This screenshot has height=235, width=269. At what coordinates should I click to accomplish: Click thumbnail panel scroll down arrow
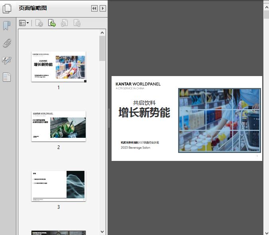tap(102, 232)
